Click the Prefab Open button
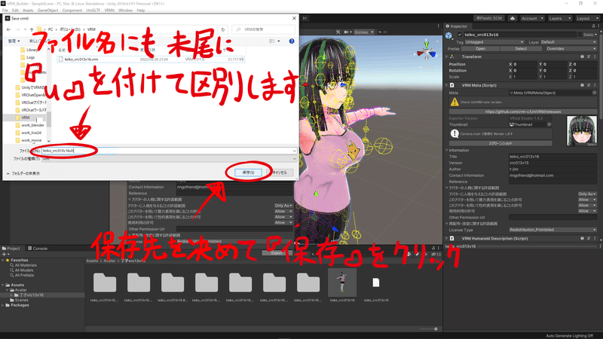603x339 pixels. [x=480, y=49]
